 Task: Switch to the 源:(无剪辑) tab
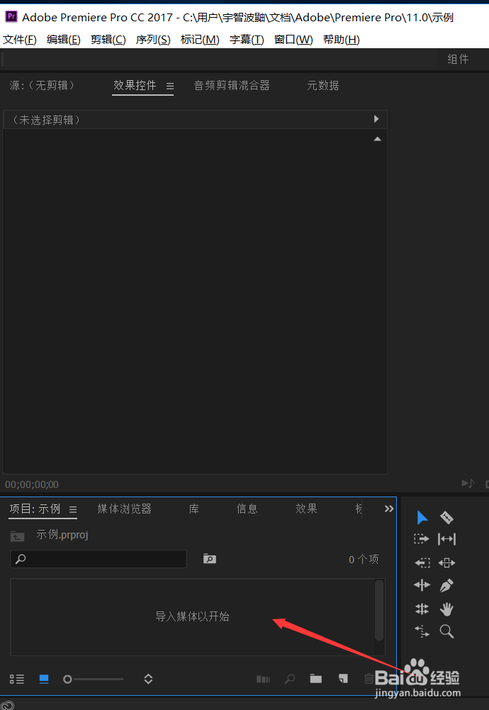(x=42, y=85)
